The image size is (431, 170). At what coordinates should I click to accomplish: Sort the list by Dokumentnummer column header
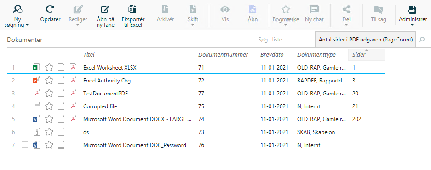coord(223,54)
